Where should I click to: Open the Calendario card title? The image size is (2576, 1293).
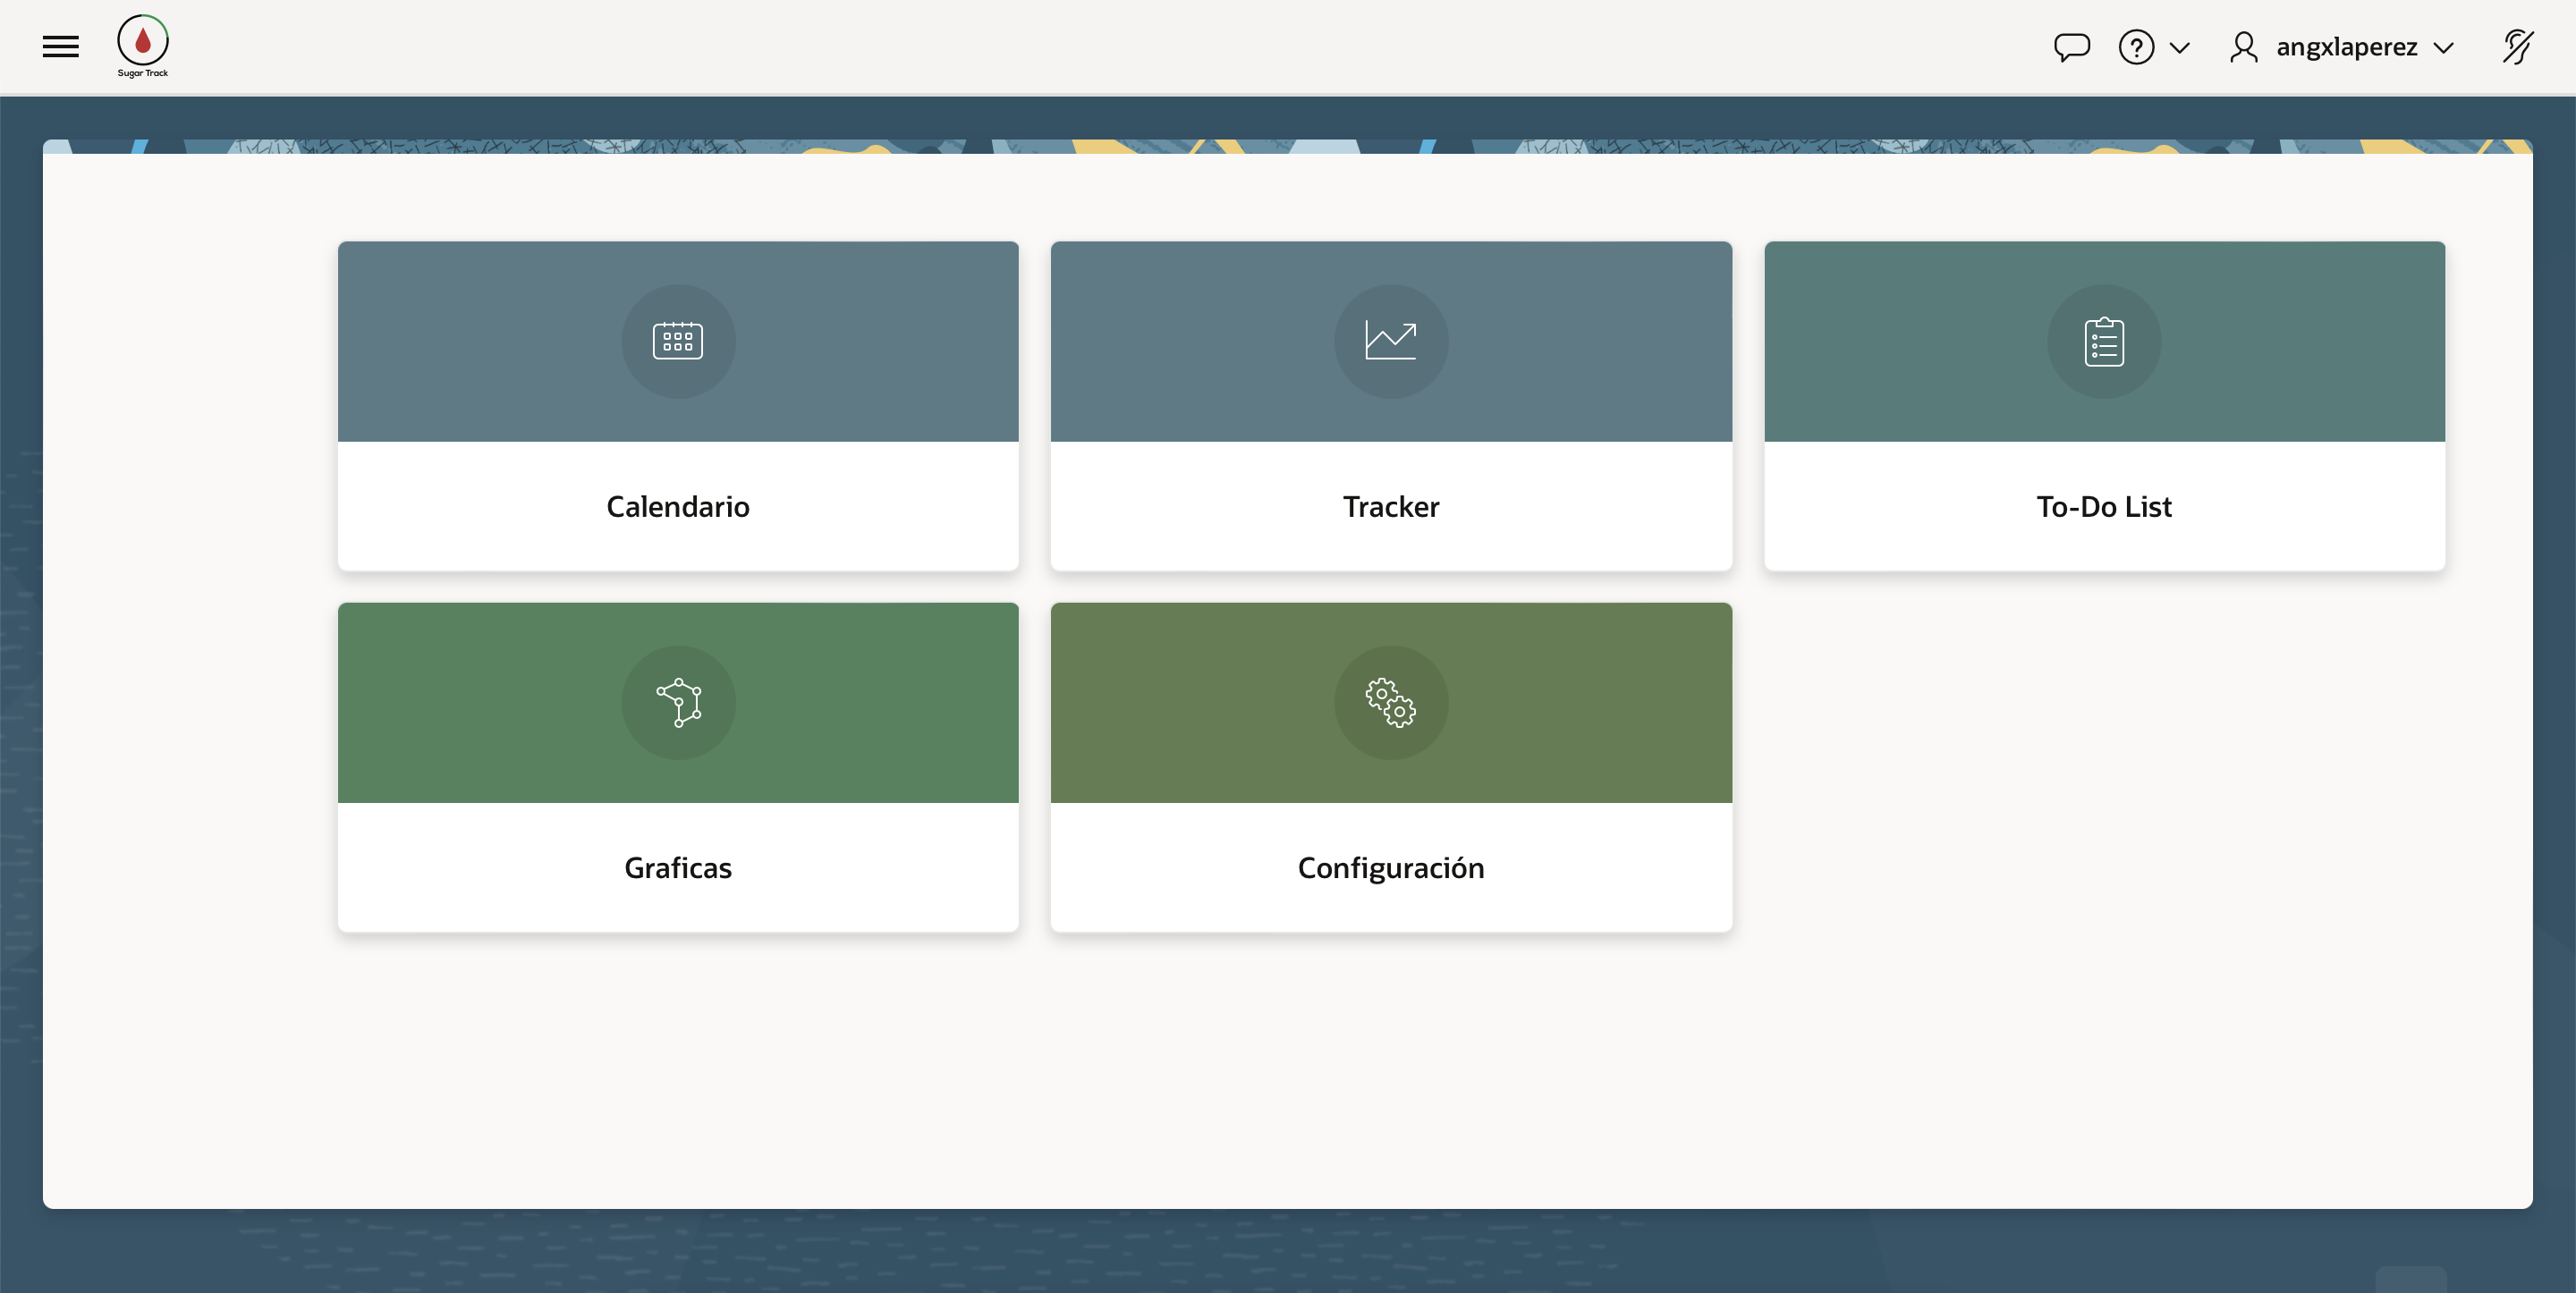tap(678, 507)
